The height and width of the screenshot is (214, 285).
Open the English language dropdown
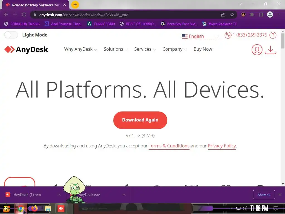200,37
